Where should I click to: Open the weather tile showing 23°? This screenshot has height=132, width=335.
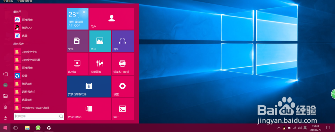pos(78,19)
